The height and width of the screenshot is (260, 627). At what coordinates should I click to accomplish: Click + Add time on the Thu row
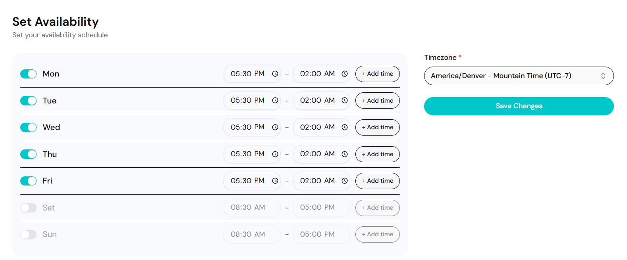377,154
